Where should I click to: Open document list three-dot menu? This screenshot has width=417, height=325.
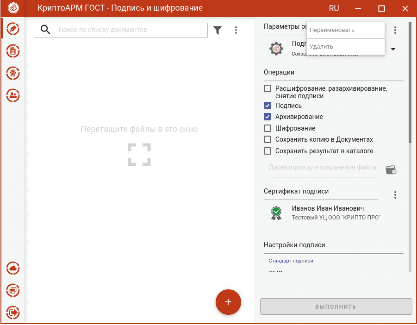pyautogui.click(x=236, y=30)
